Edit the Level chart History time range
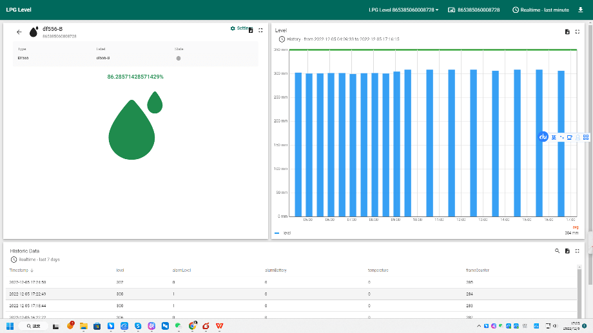This screenshot has width=593, height=333. pyautogui.click(x=338, y=39)
